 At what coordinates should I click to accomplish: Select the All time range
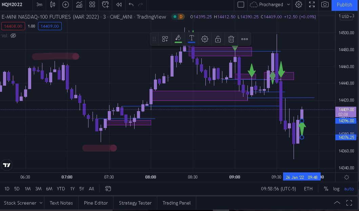click(x=91, y=189)
